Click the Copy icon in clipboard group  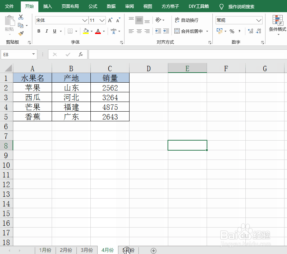click(20, 25)
